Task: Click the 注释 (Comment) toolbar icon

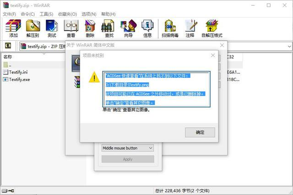Action: tap(190, 28)
